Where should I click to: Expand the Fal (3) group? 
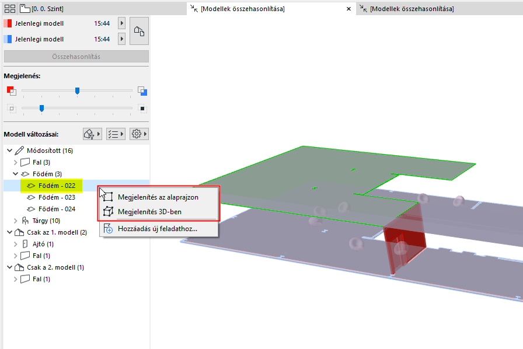point(15,162)
